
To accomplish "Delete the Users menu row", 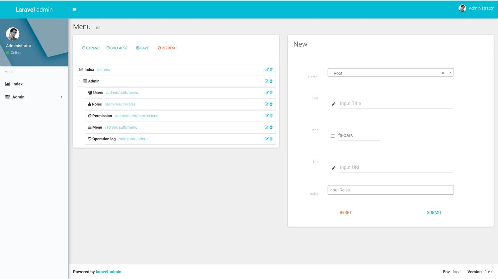I will click(271, 93).
